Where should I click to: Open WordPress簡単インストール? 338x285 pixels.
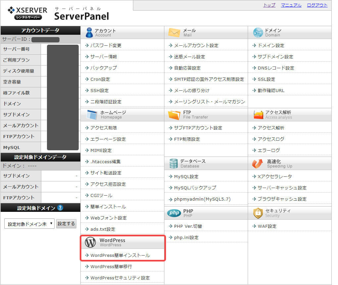pyautogui.click(x=120, y=255)
